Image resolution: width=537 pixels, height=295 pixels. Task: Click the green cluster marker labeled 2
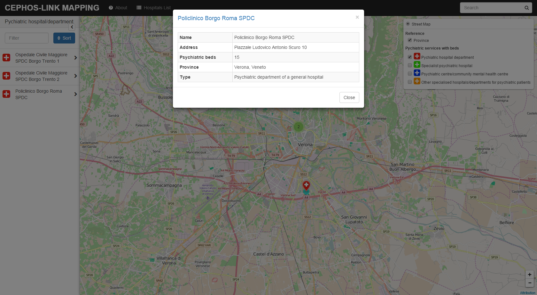coord(299,127)
